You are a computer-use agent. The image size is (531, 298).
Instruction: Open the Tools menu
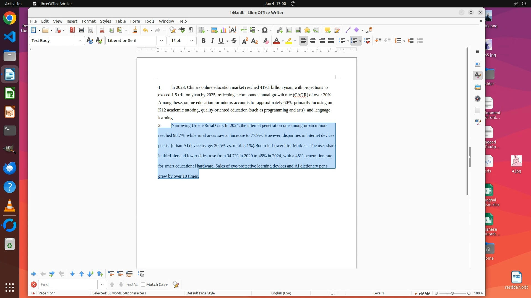click(x=149, y=21)
